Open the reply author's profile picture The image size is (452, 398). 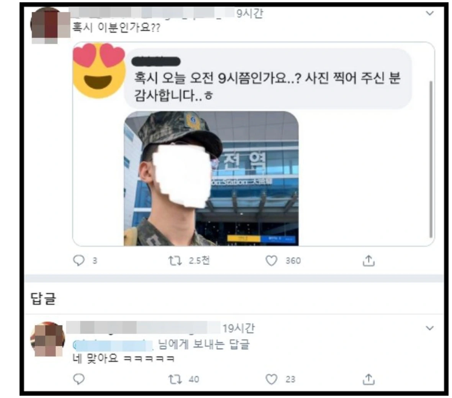click(x=47, y=339)
